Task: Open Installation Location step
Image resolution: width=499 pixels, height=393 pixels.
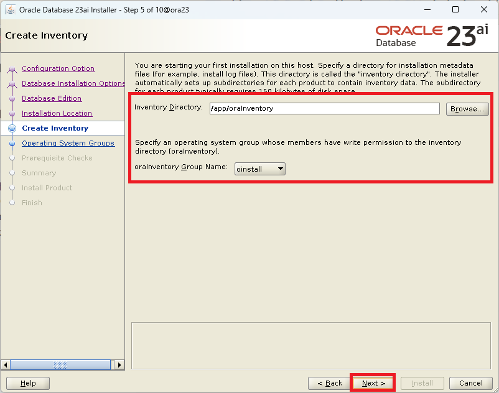Action: click(x=57, y=113)
